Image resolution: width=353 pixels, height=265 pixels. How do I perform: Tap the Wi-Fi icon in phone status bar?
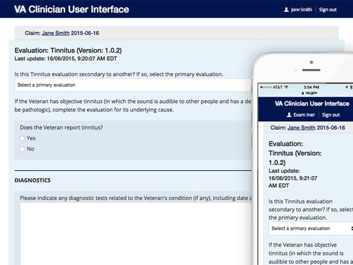point(287,87)
